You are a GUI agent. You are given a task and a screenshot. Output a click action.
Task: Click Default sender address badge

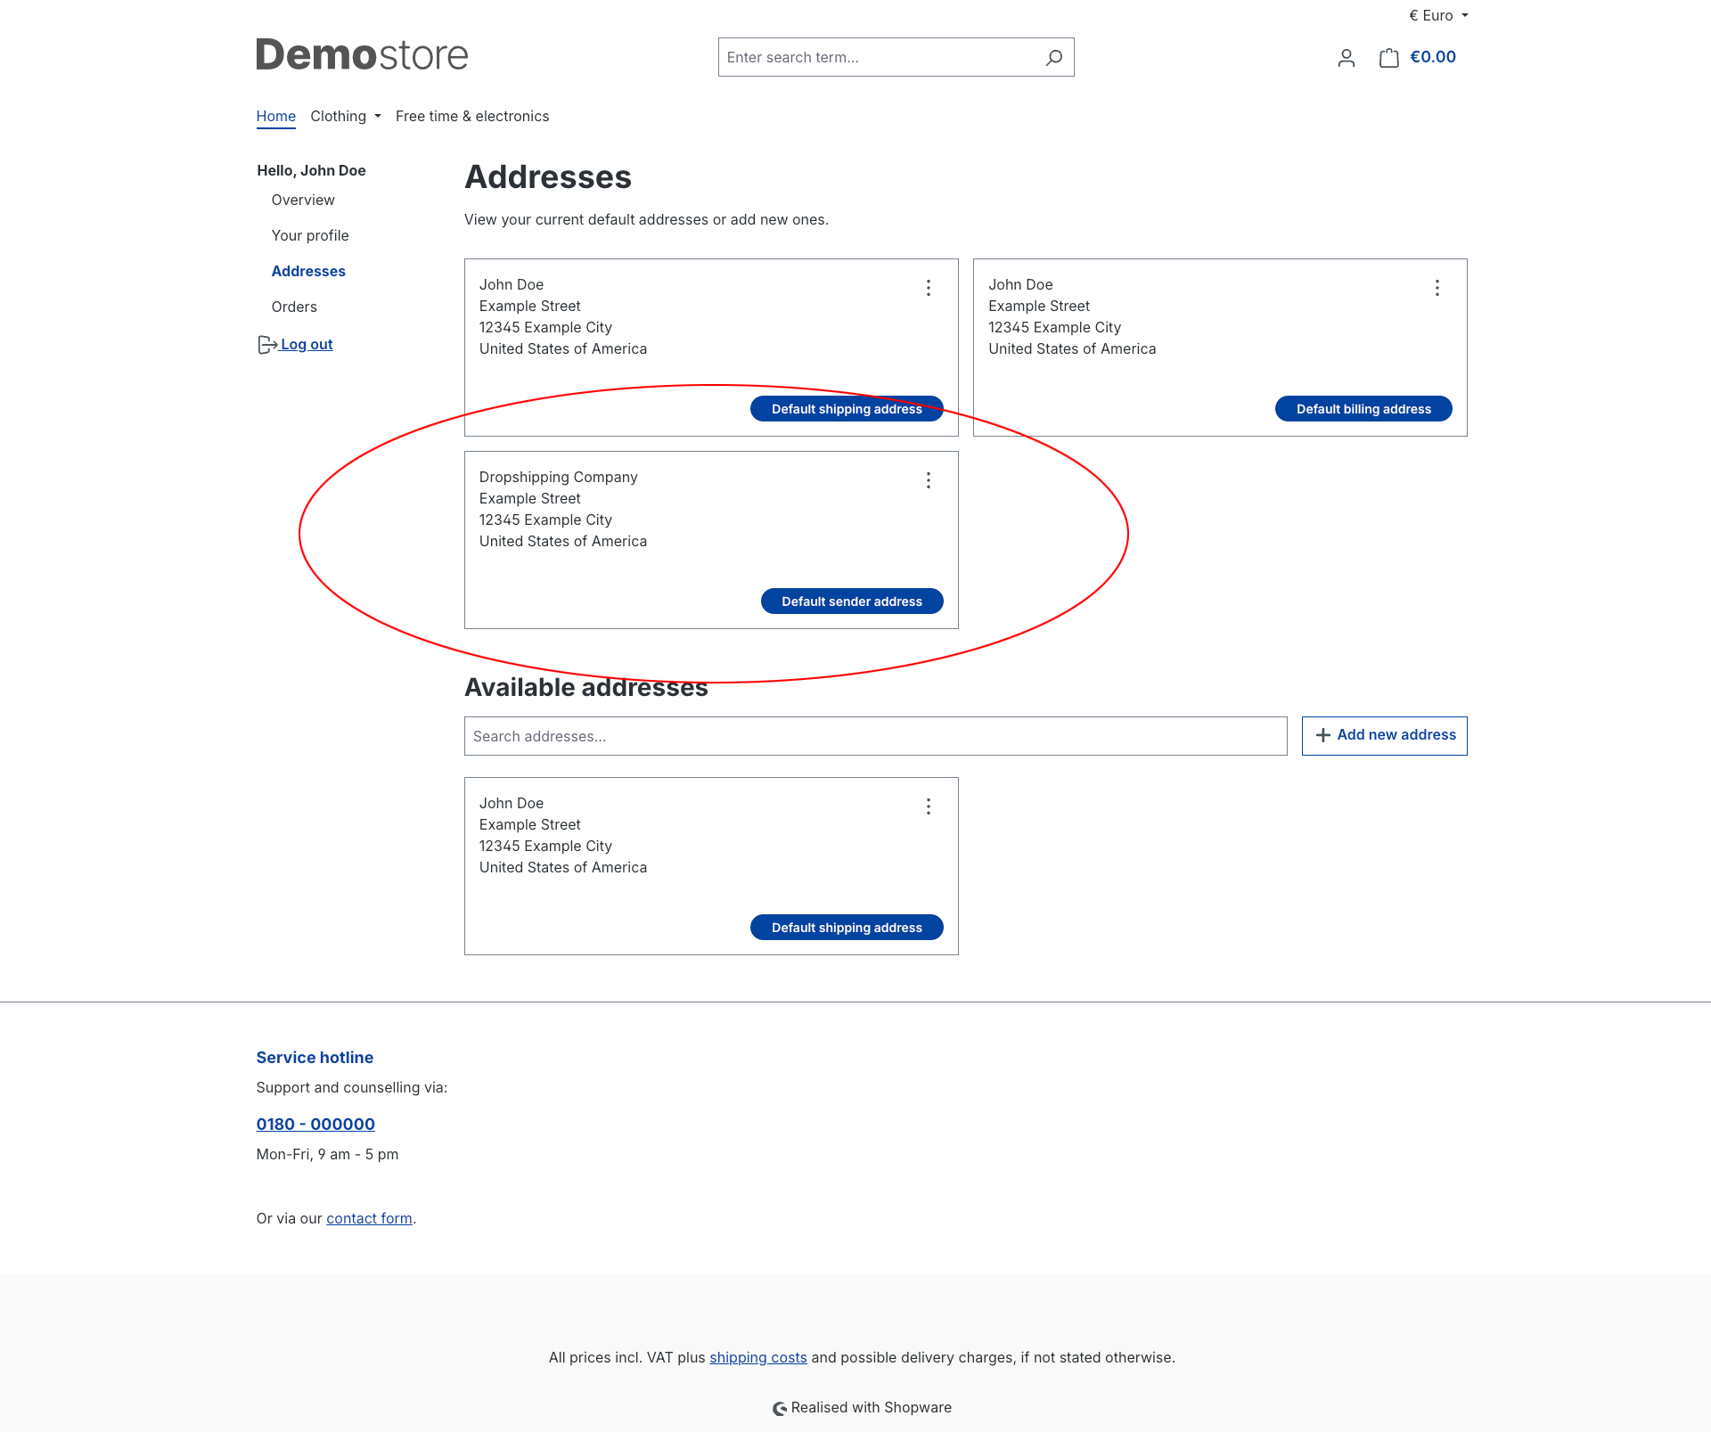(852, 601)
